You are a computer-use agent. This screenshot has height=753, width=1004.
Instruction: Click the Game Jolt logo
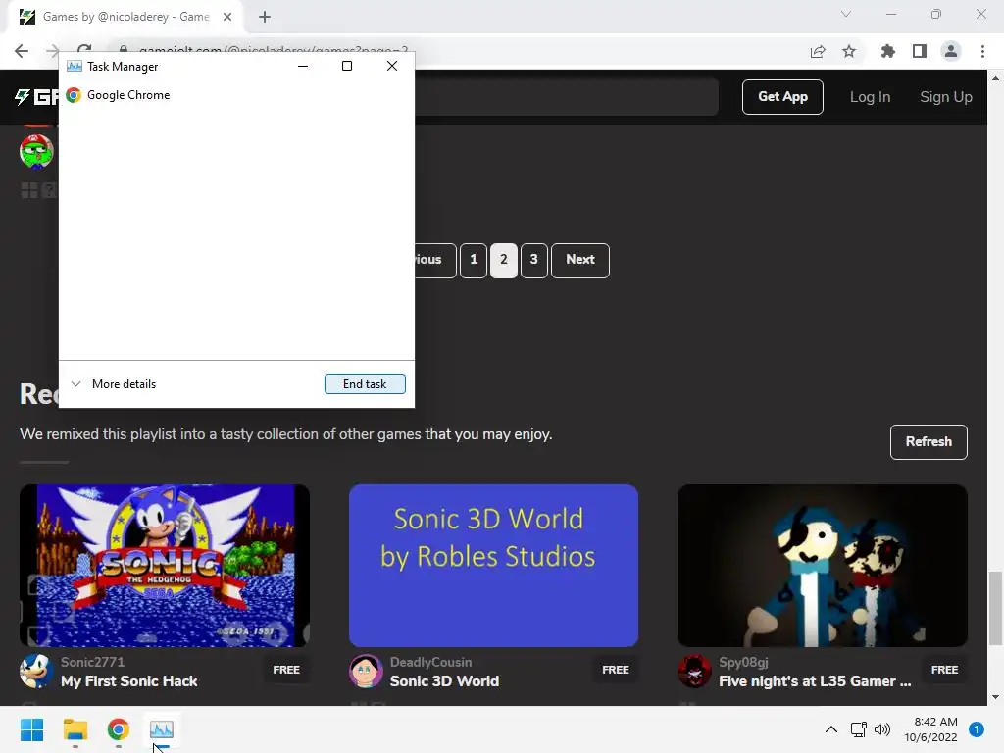coord(36,97)
